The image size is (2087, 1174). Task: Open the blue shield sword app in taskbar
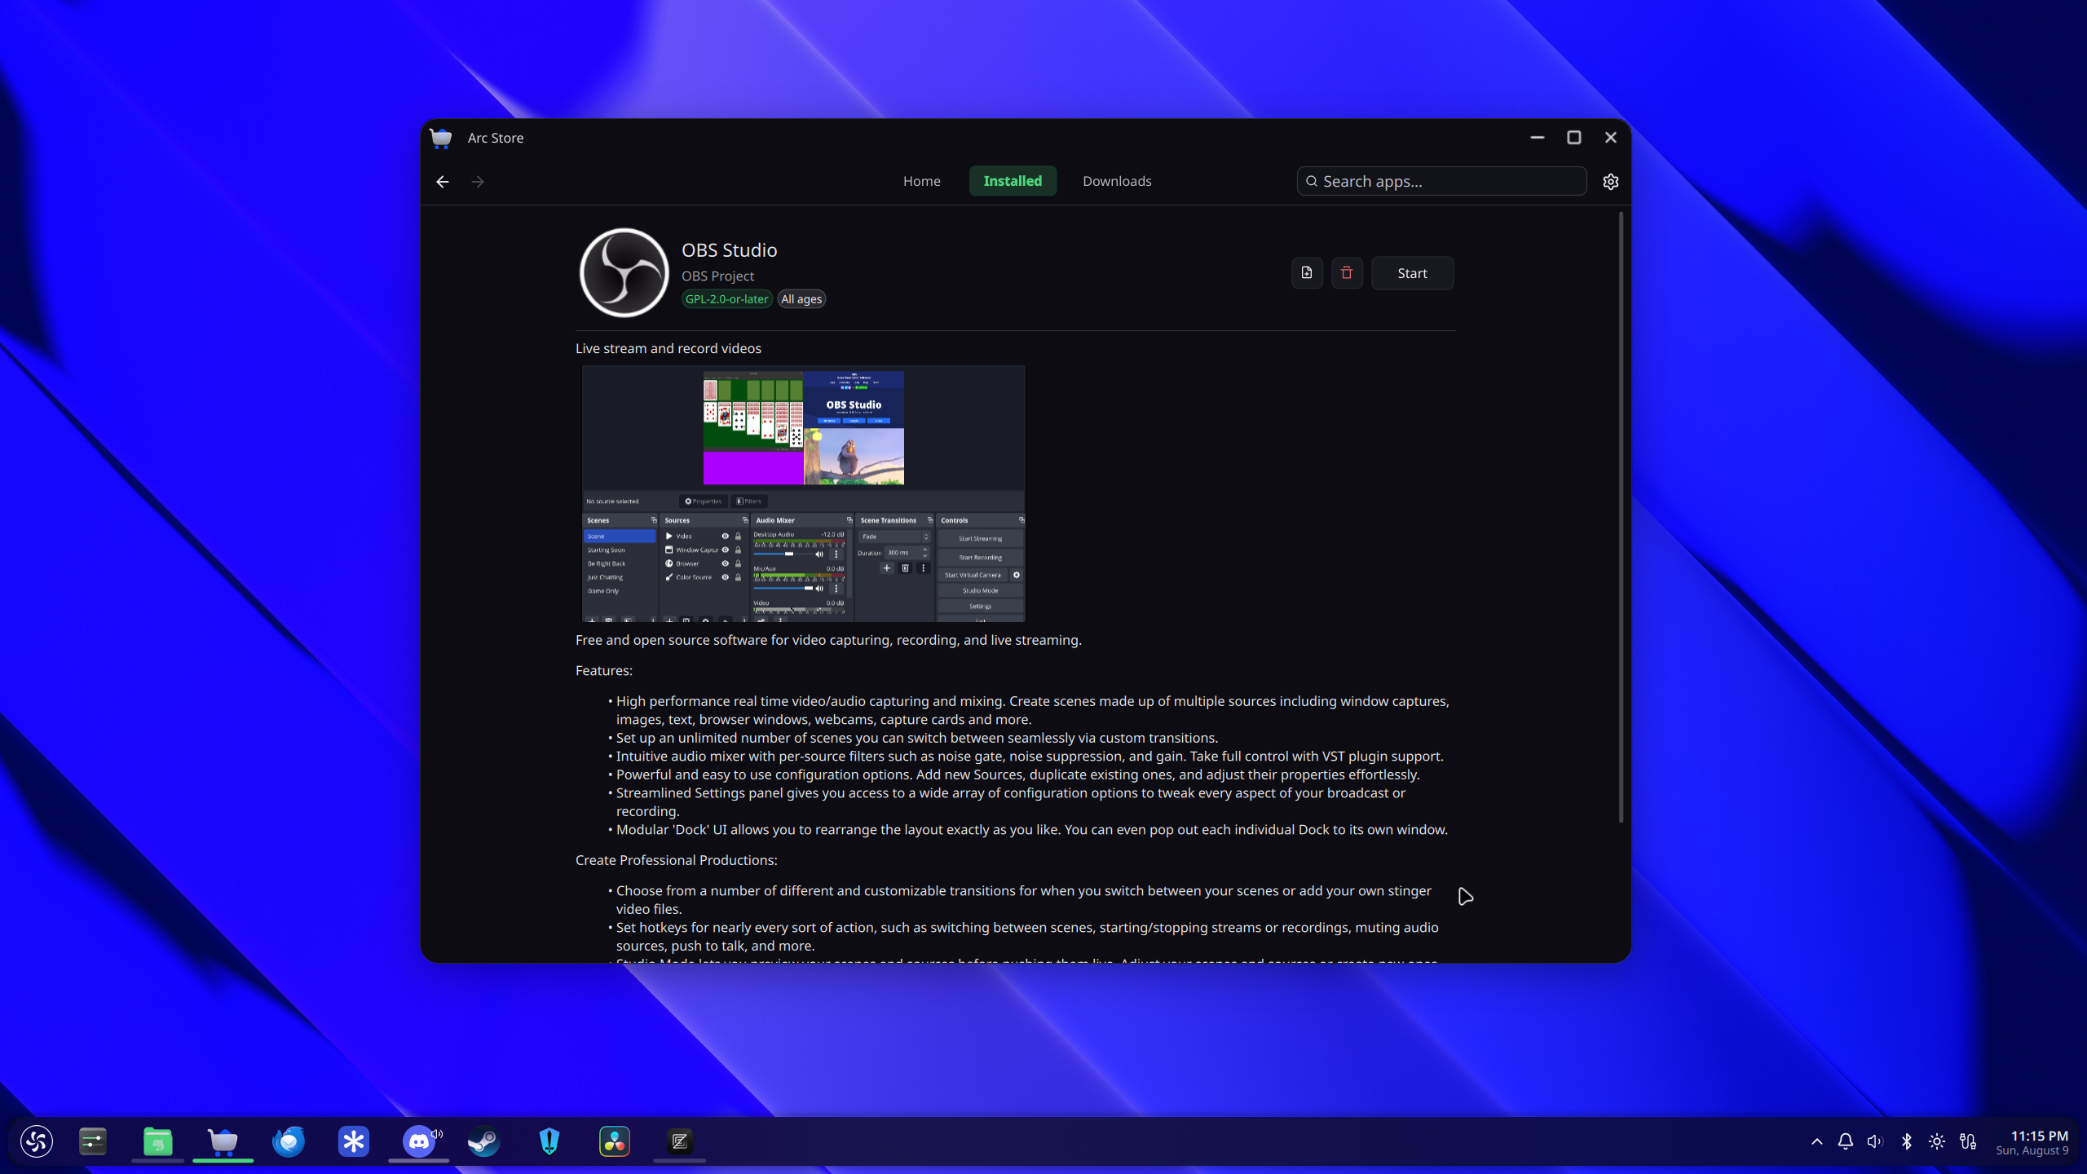point(549,1141)
